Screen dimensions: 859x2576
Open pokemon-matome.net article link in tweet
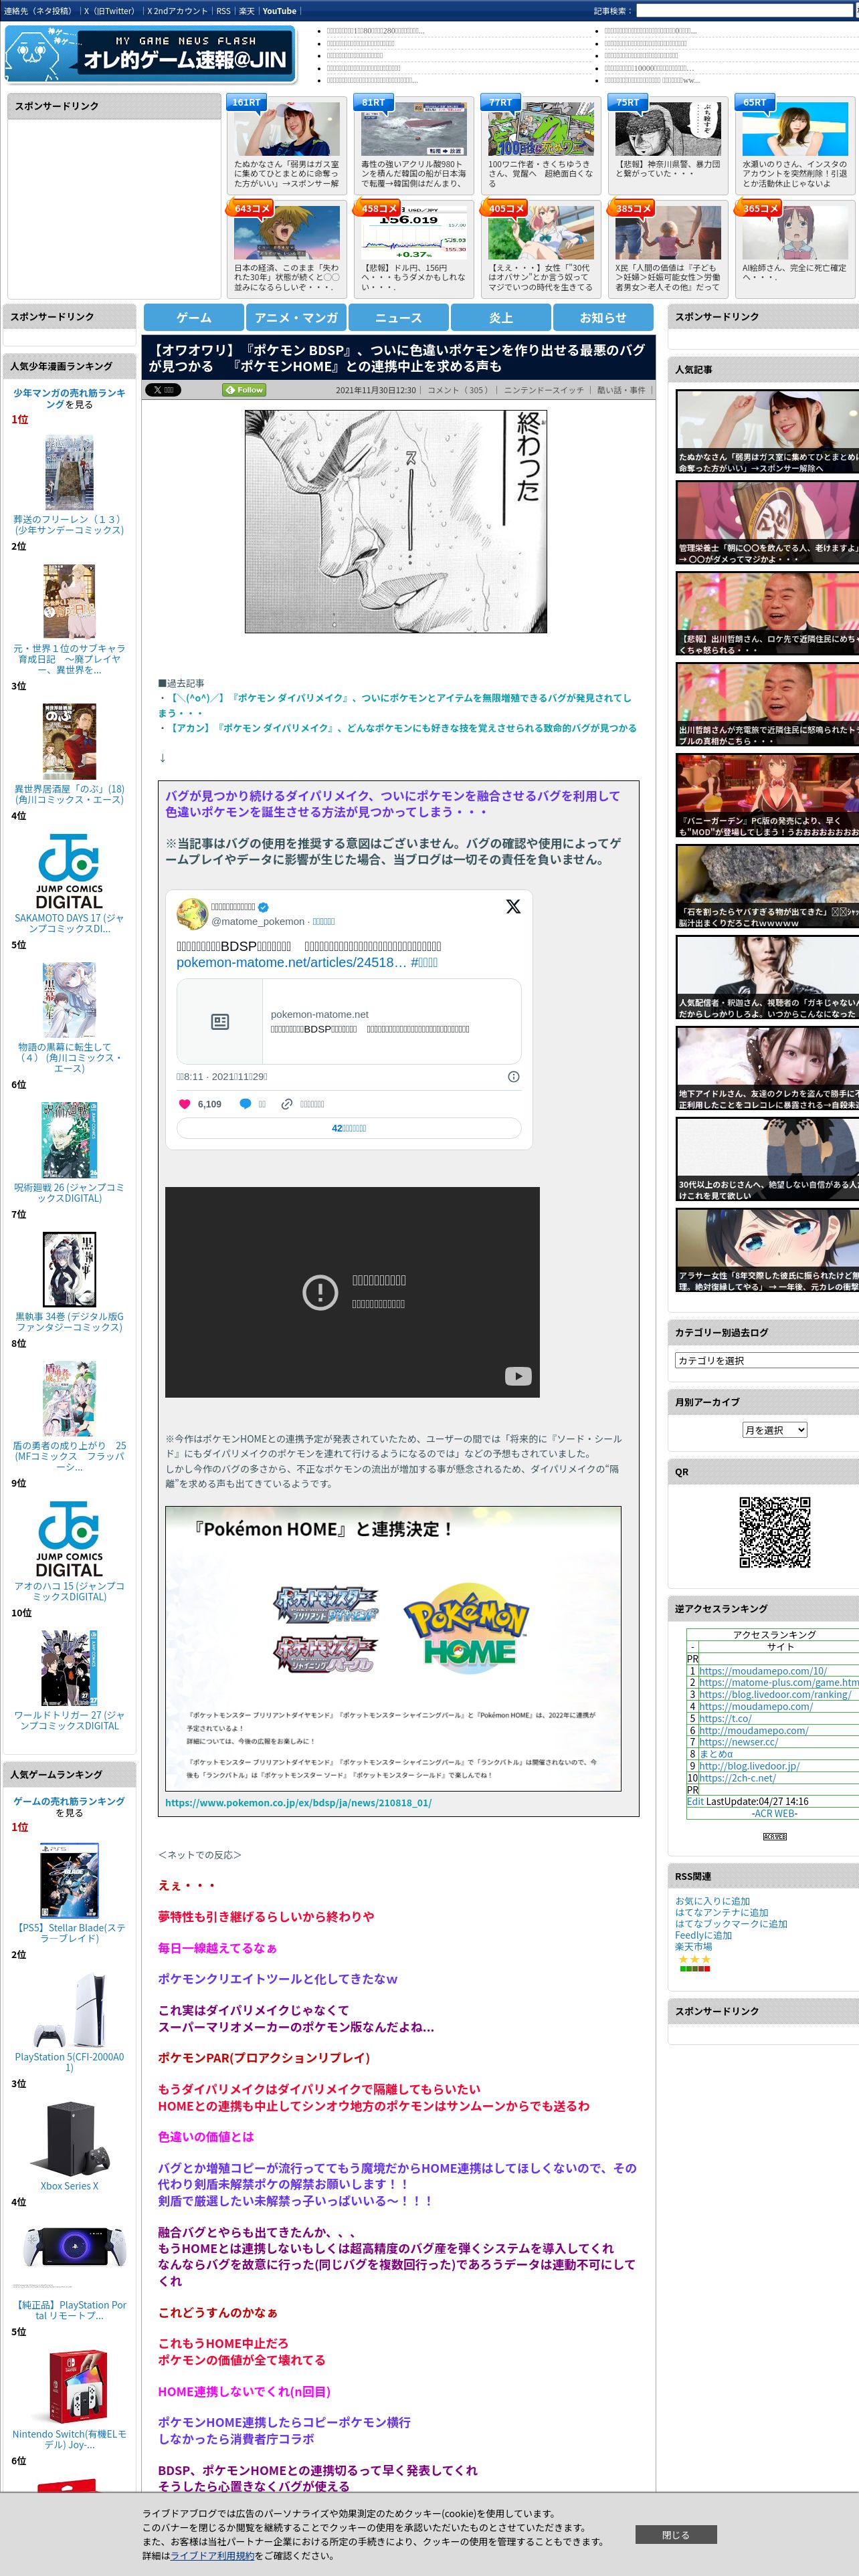click(x=291, y=962)
